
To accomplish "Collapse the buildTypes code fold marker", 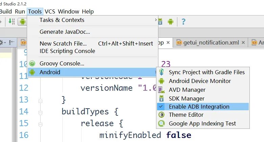I will click(41, 112).
